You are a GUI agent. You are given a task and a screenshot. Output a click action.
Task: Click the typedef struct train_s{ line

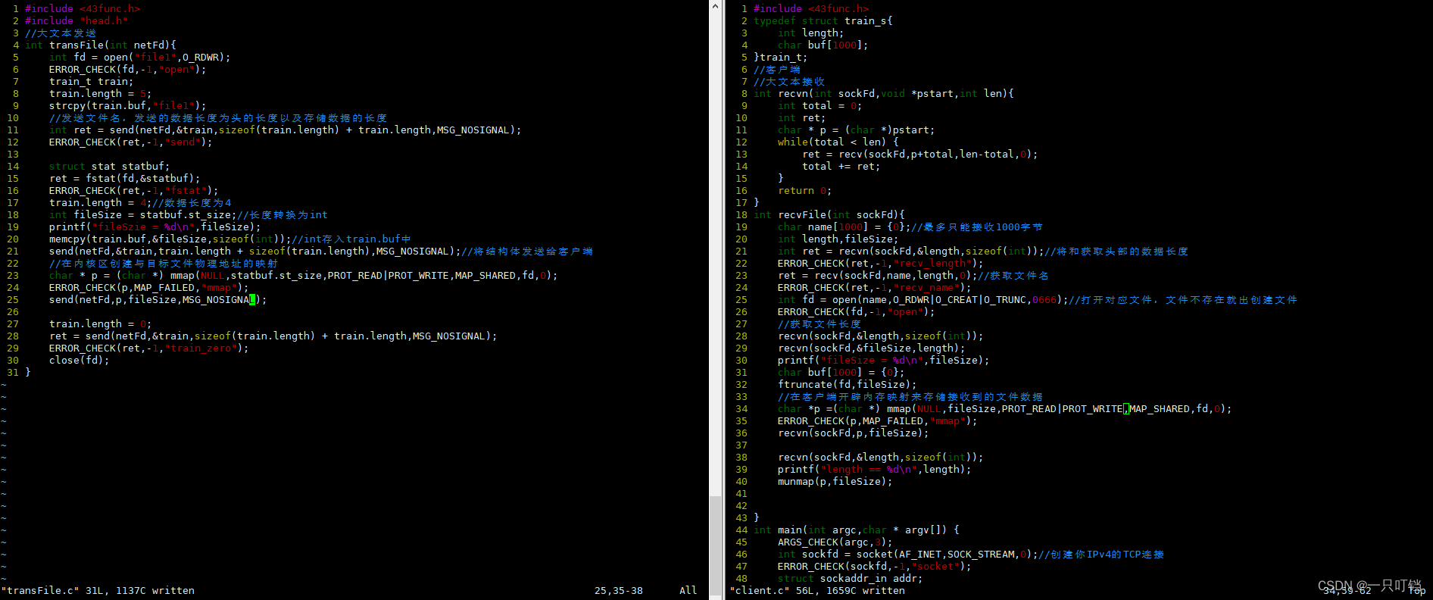[x=823, y=21]
